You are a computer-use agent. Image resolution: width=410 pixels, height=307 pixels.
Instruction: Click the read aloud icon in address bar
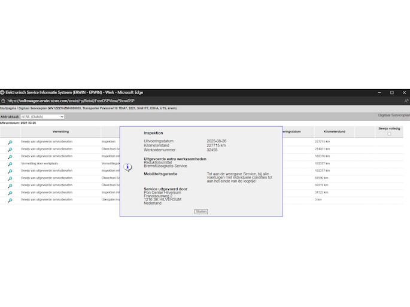click(406, 101)
